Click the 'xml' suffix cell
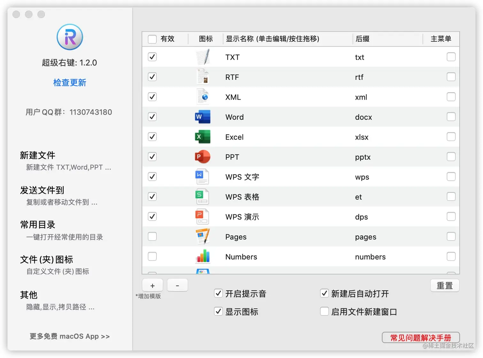Viewport: 483px width, 358px height. [361, 97]
